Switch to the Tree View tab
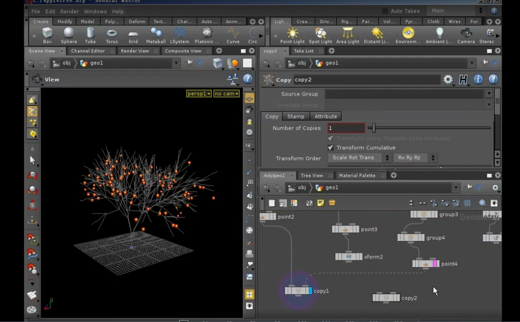The height and width of the screenshot is (322, 520). click(x=312, y=175)
